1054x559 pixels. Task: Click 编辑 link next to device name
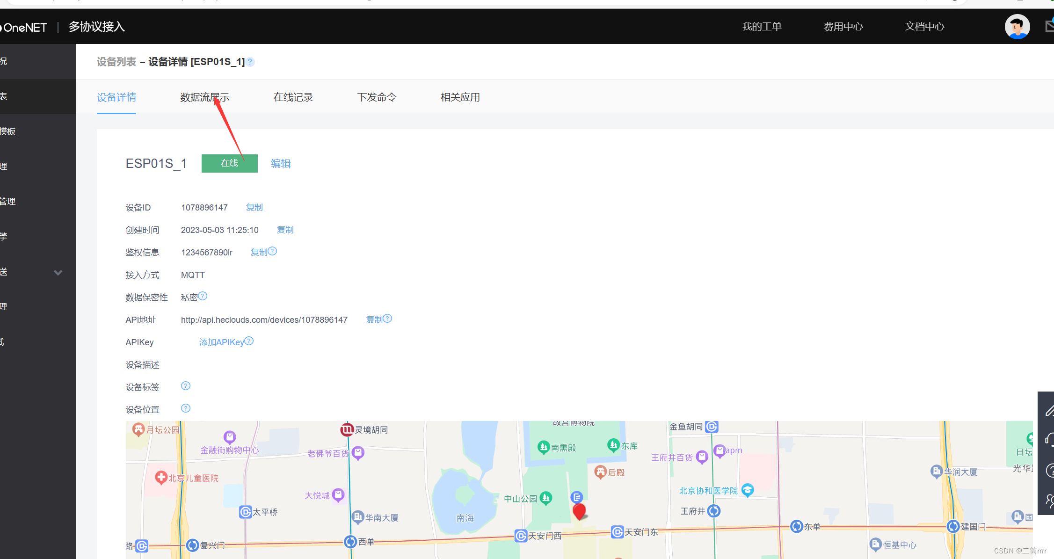[281, 164]
